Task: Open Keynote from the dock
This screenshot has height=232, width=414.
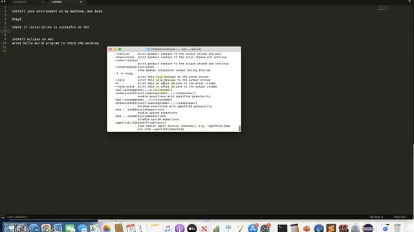Action: pyautogui.click(x=228, y=228)
